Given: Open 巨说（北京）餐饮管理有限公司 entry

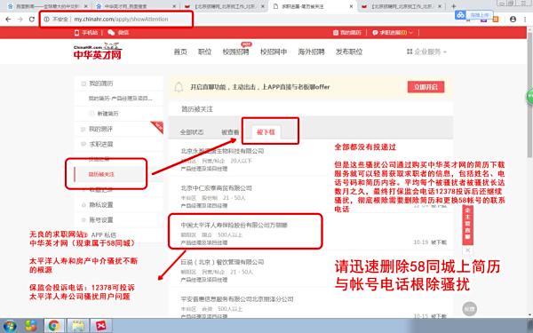Looking at the screenshot, I should pos(222,262).
